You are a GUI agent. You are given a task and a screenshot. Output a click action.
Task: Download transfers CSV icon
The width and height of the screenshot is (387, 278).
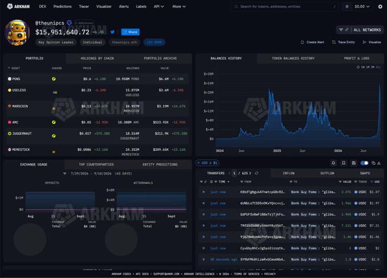[x=379, y=163]
